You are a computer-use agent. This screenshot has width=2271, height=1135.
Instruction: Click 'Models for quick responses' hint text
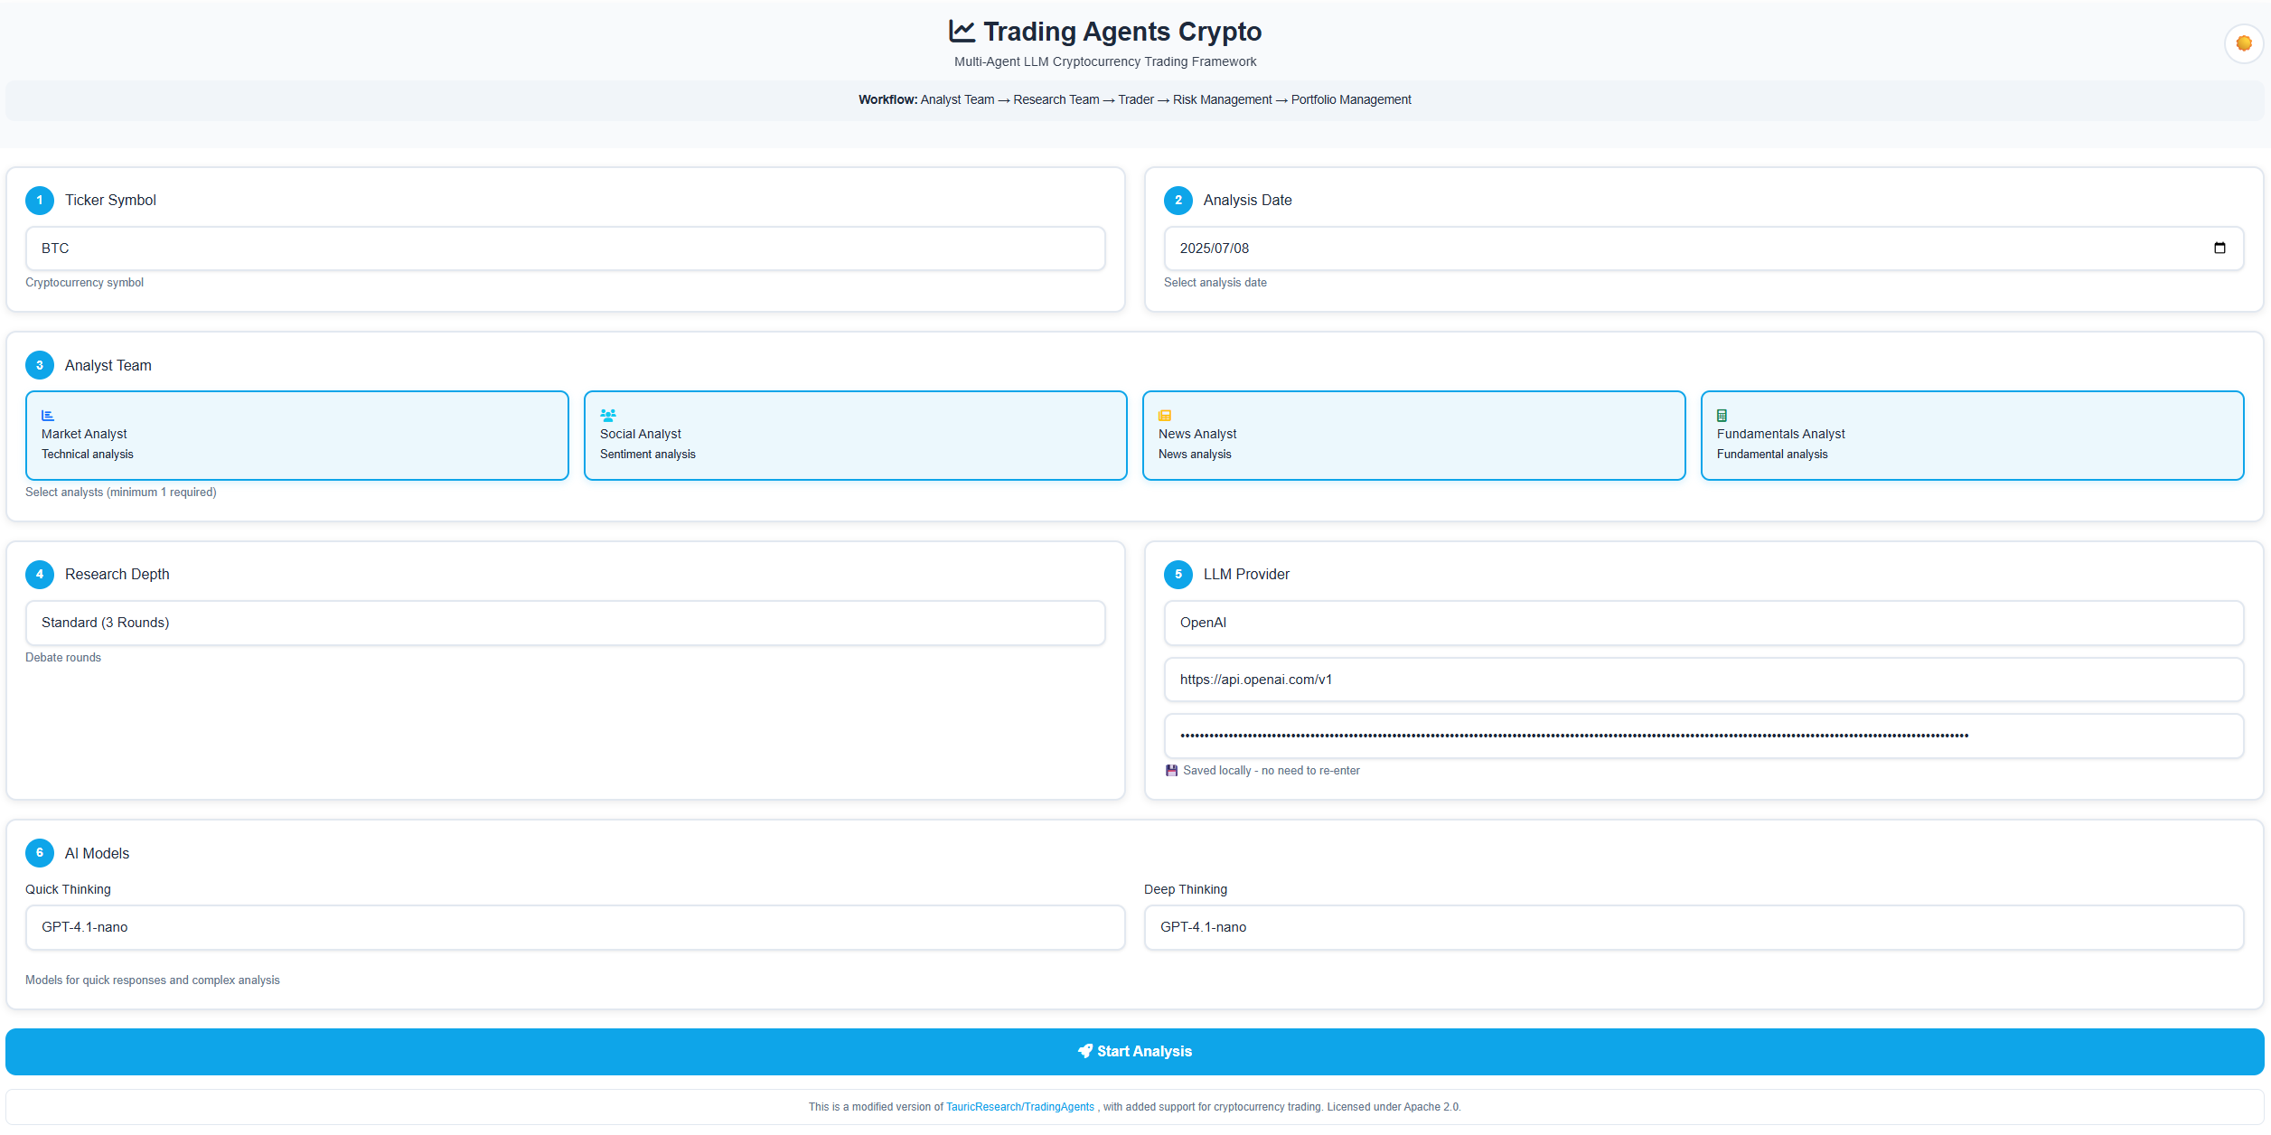click(153, 980)
